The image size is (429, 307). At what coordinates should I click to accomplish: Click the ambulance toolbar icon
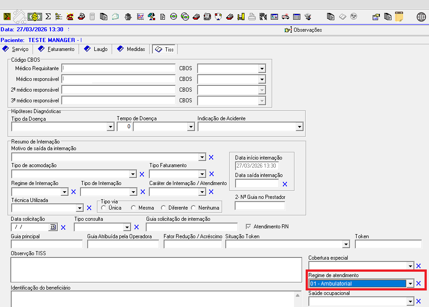[x=285, y=17]
